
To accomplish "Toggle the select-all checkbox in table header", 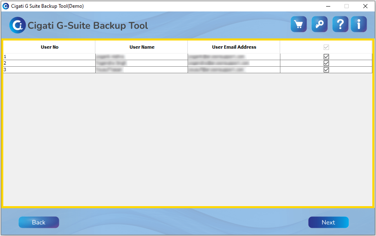I will pyautogui.click(x=326, y=47).
